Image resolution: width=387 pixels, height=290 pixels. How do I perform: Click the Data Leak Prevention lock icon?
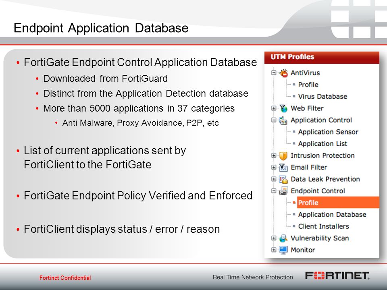pyautogui.click(x=283, y=179)
